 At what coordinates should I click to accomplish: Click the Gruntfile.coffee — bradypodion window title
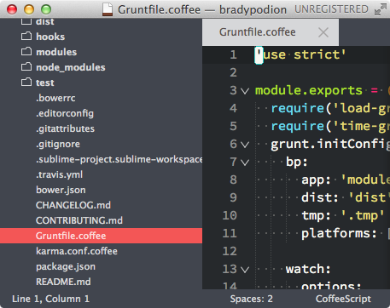pyautogui.click(x=202, y=9)
